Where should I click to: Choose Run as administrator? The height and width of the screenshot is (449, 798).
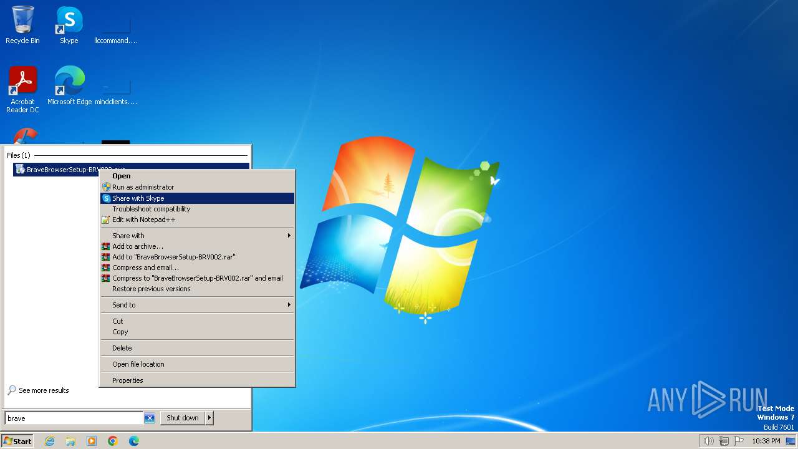click(x=197, y=187)
